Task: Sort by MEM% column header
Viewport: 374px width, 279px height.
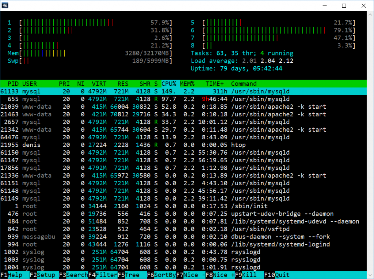Action: click(x=187, y=84)
